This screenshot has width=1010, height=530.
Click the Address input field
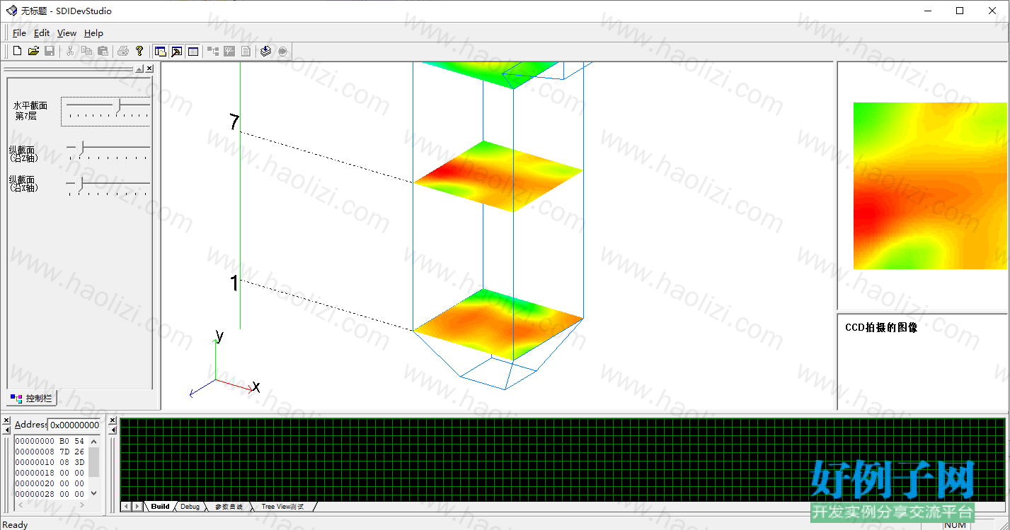pos(74,425)
